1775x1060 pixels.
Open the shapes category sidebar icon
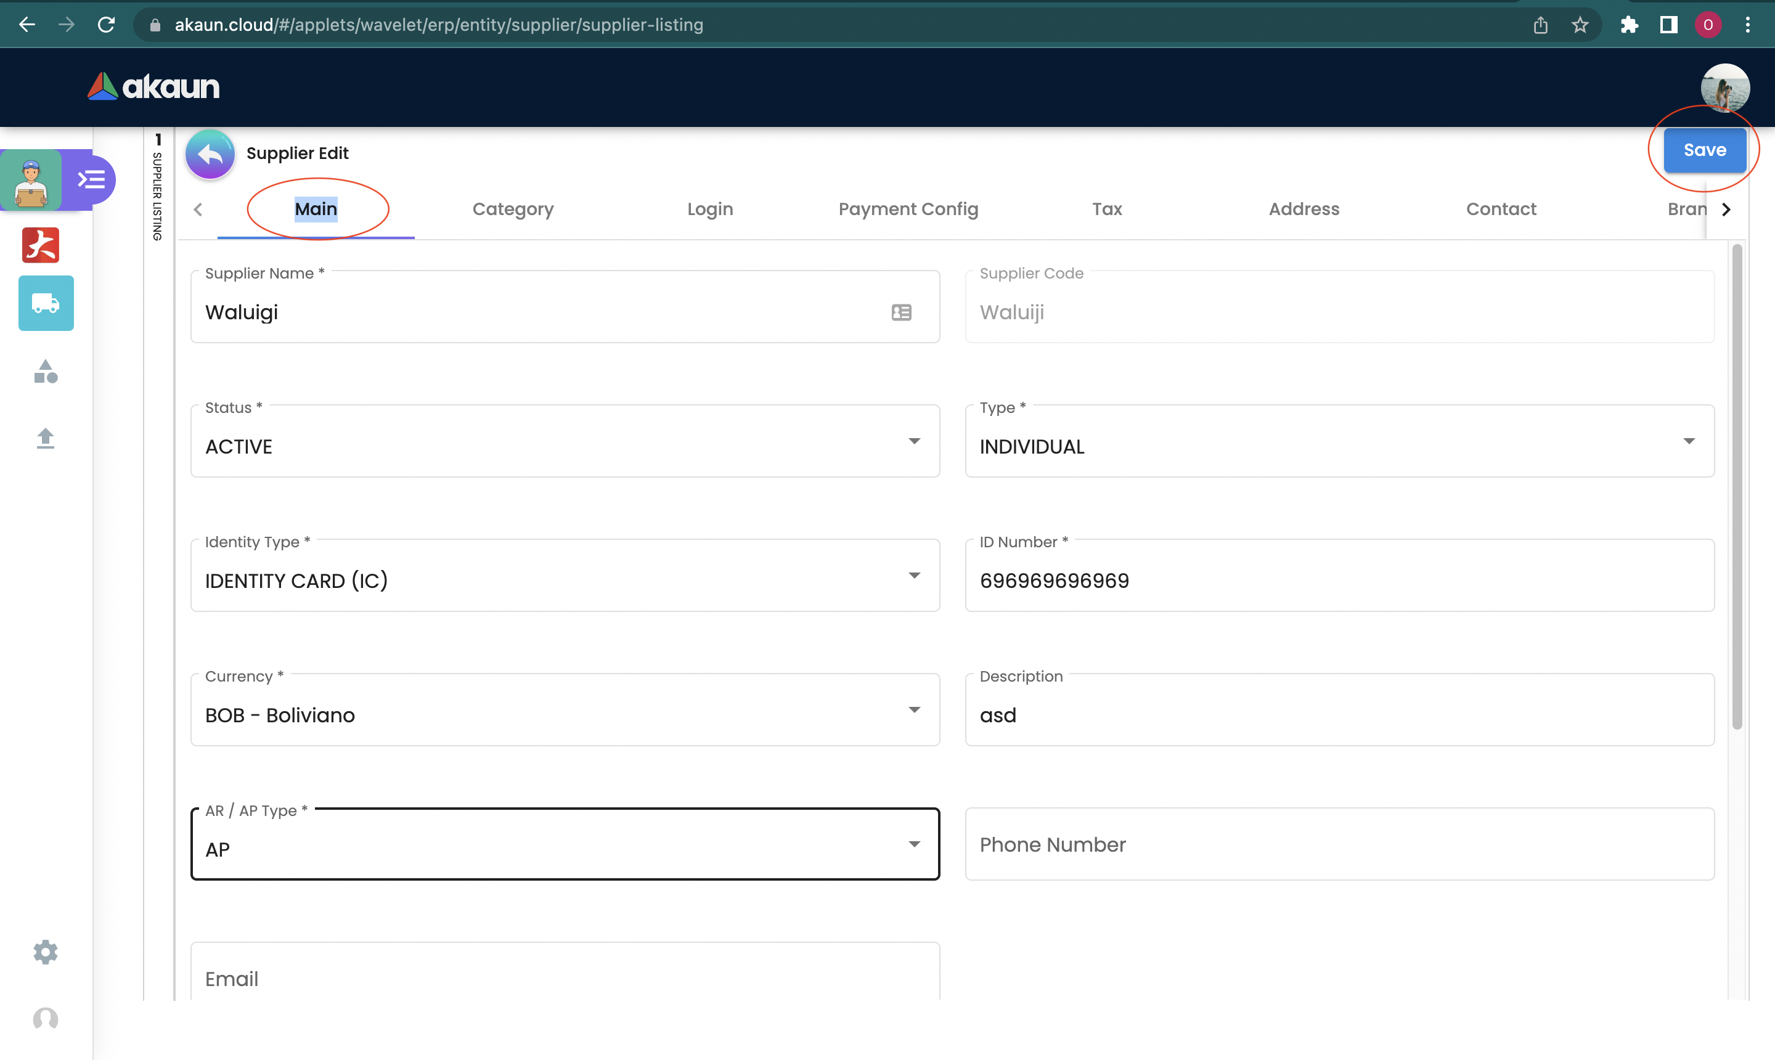click(46, 372)
